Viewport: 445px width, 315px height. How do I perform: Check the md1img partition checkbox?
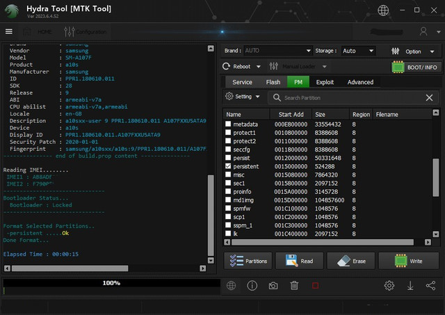point(228,200)
